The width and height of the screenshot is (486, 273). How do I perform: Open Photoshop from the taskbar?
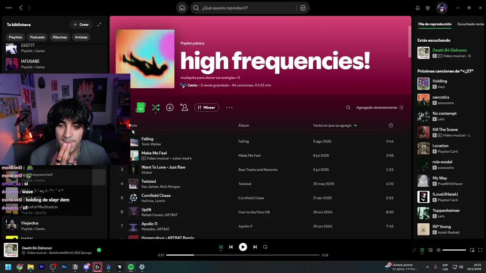pos(64,267)
